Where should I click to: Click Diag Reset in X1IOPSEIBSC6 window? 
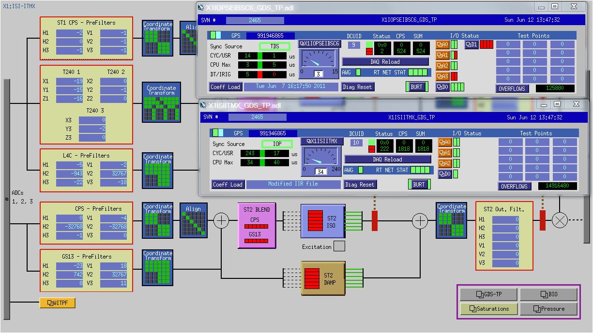pos(357,87)
